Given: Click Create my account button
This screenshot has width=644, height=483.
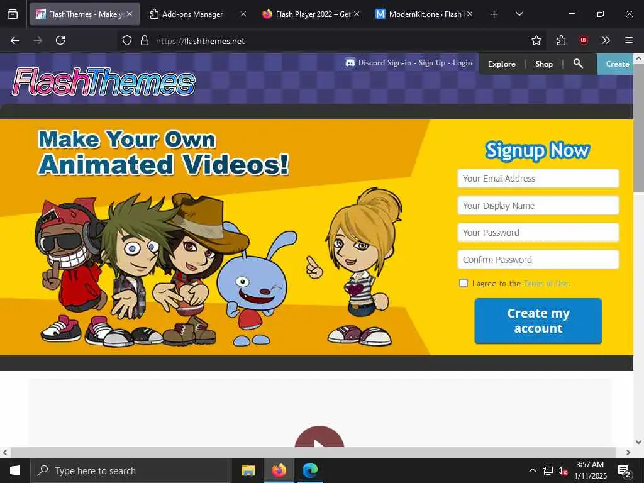Looking at the screenshot, I should point(538,321).
